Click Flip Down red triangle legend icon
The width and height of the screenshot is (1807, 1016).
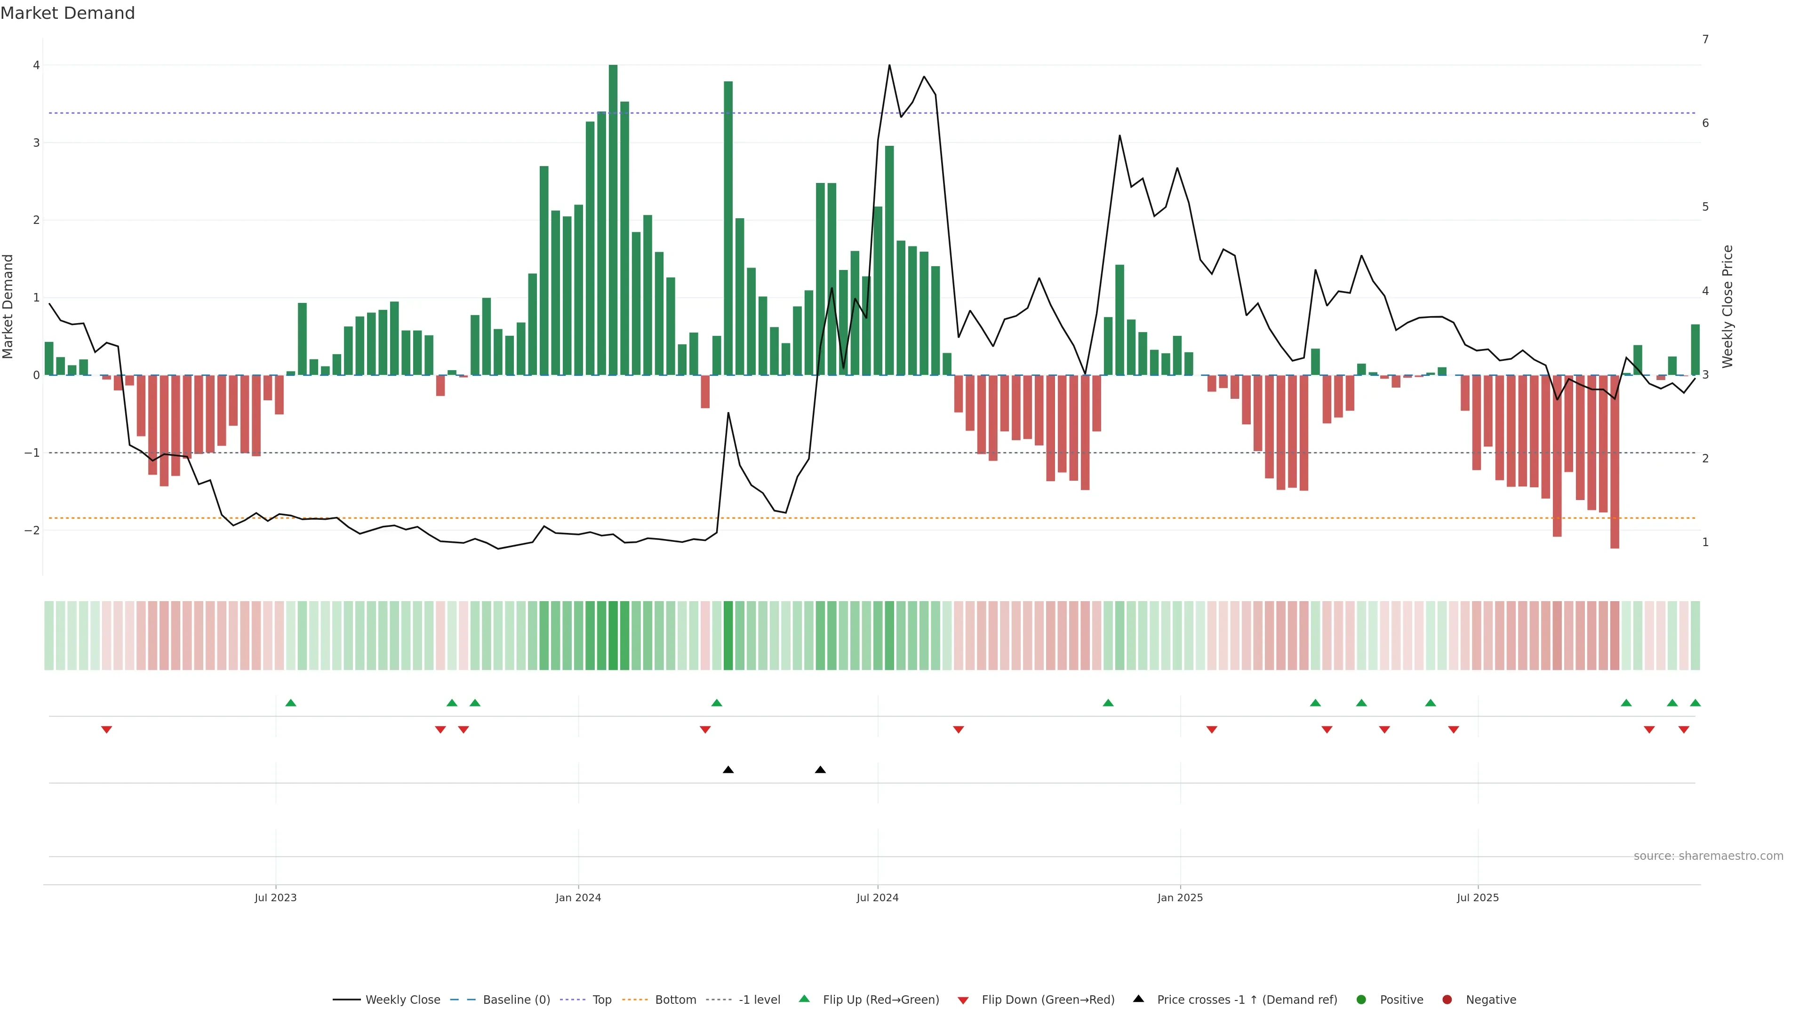(963, 1000)
